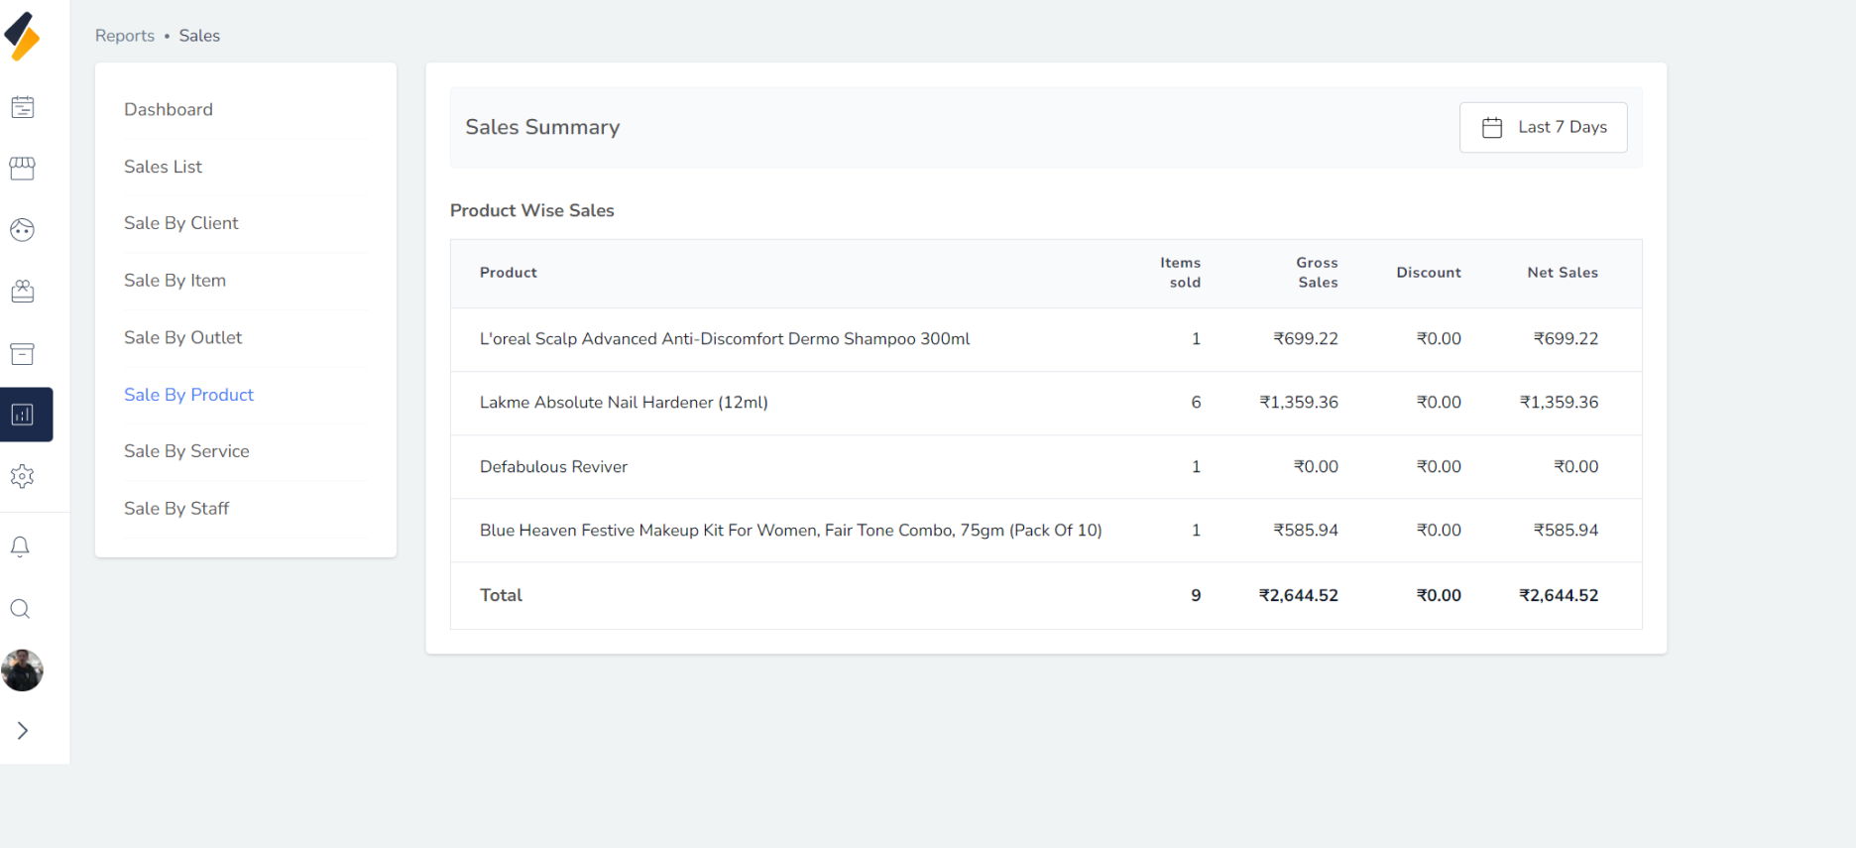Open the gift box icon
The width and height of the screenshot is (1856, 848).
[x=22, y=292]
